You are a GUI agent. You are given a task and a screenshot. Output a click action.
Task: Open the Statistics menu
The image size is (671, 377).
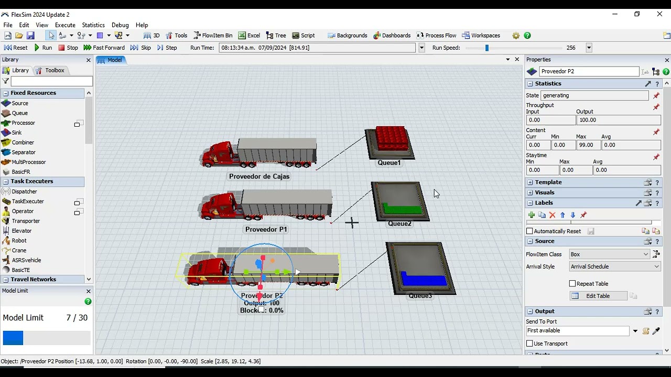(x=93, y=25)
